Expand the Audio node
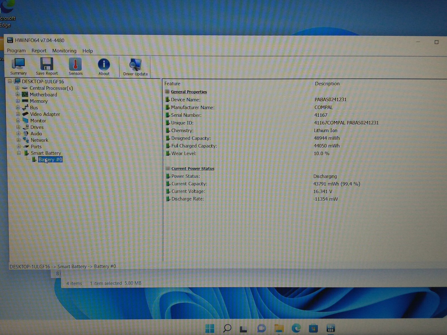This screenshot has width=447, height=335. click(x=18, y=133)
